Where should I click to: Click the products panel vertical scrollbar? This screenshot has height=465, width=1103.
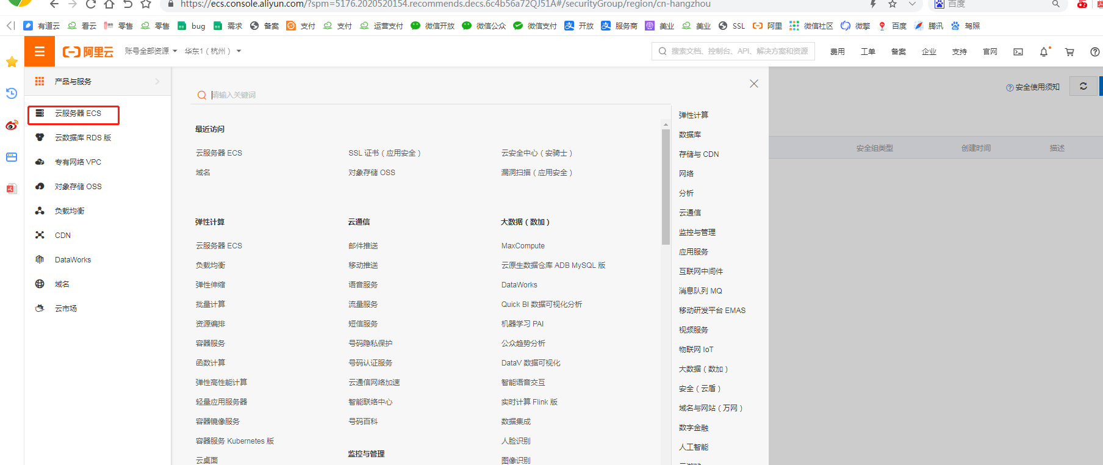666,186
